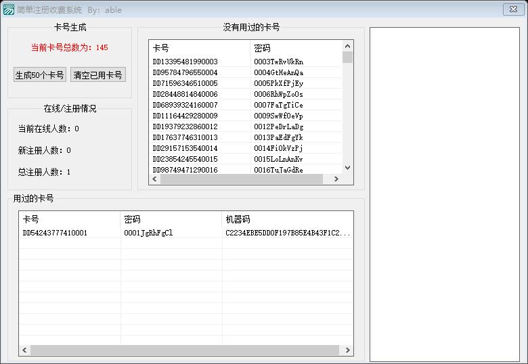This screenshot has height=364, width=528.
Task: Click the 生成50个卡号 button
Action: [x=40, y=75]
